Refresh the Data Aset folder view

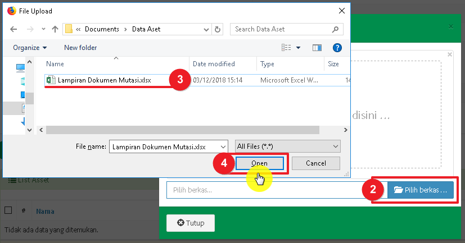click(x=218, y=29)
